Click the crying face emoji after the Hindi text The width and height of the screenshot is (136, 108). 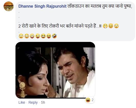pos(105,26)
